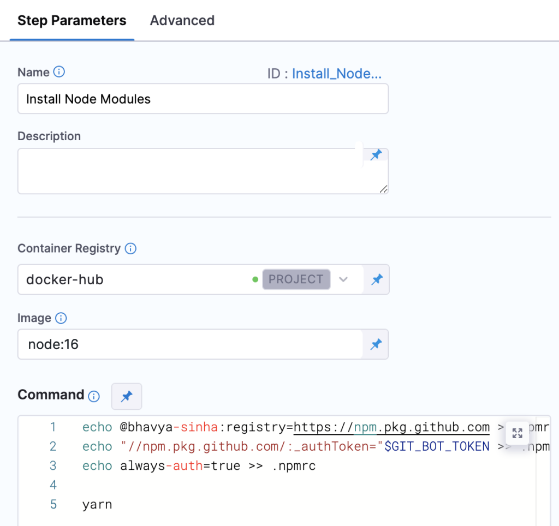The width and height of the screenshot is (559, 526).
Task: Click the pin icon beside the Image field
Action: tap(376, 344)
